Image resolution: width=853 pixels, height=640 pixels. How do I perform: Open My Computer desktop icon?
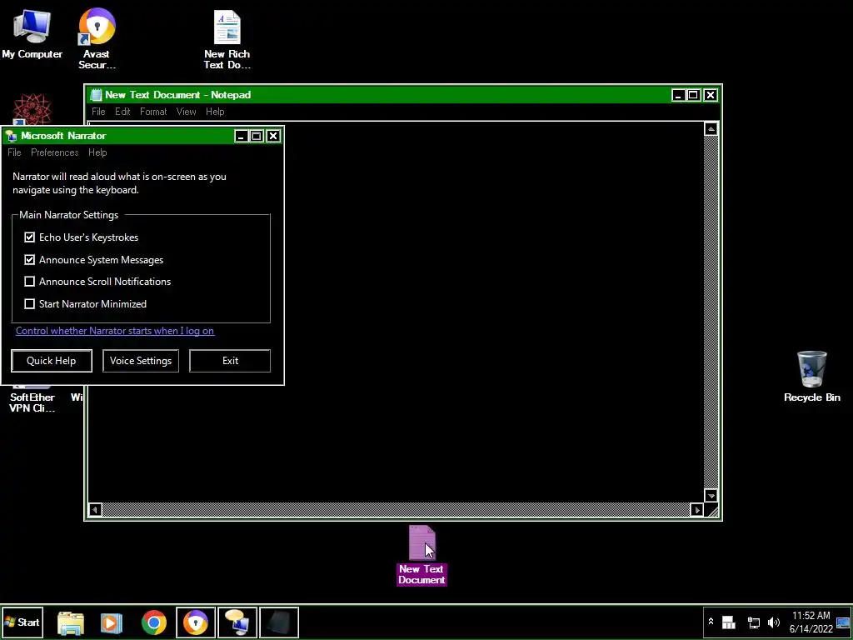pyautogui.click(x=32, y=33)
